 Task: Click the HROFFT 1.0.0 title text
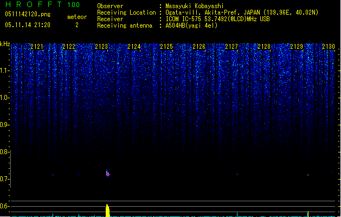(x=42, y=4)
